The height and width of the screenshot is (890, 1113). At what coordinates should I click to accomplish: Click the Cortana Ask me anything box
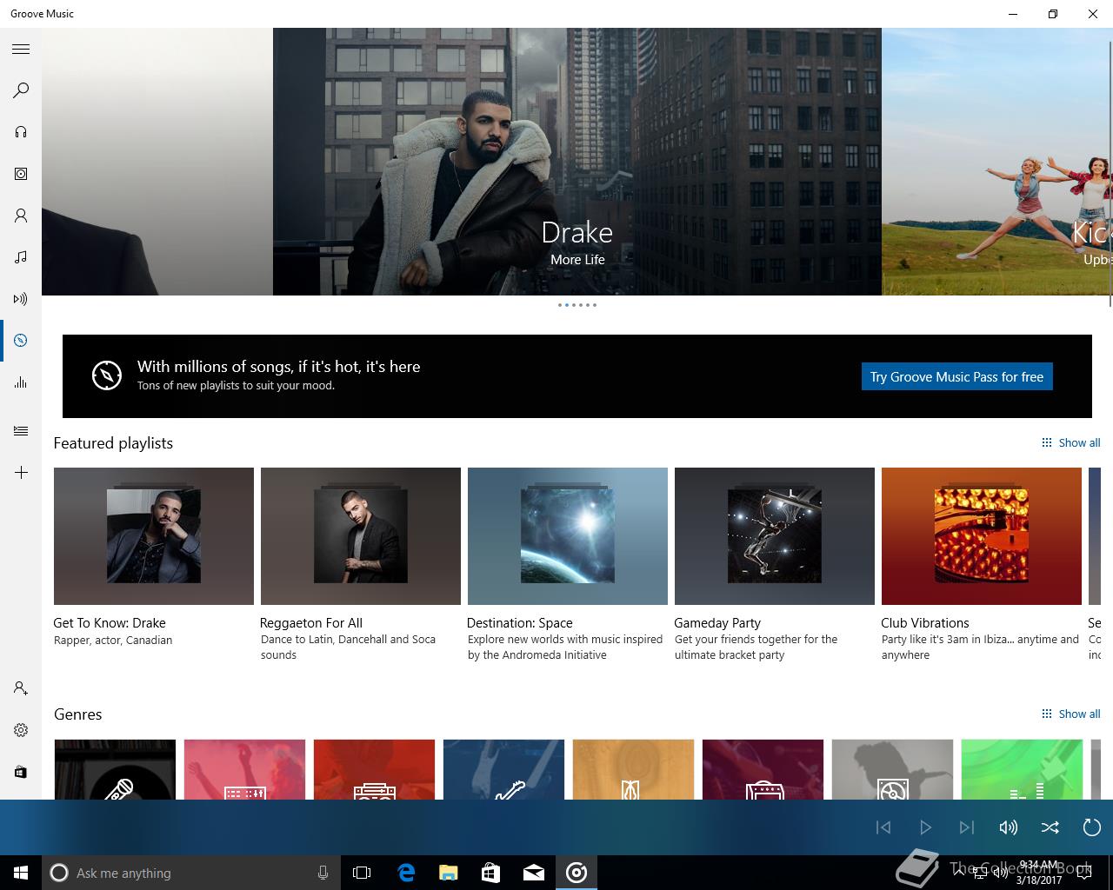(191, 873)
